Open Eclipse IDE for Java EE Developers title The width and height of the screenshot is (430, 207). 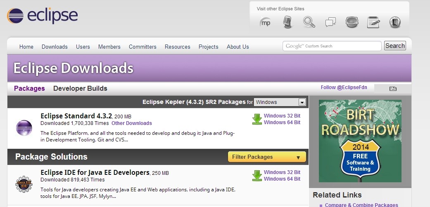click(x=95, y=172)
